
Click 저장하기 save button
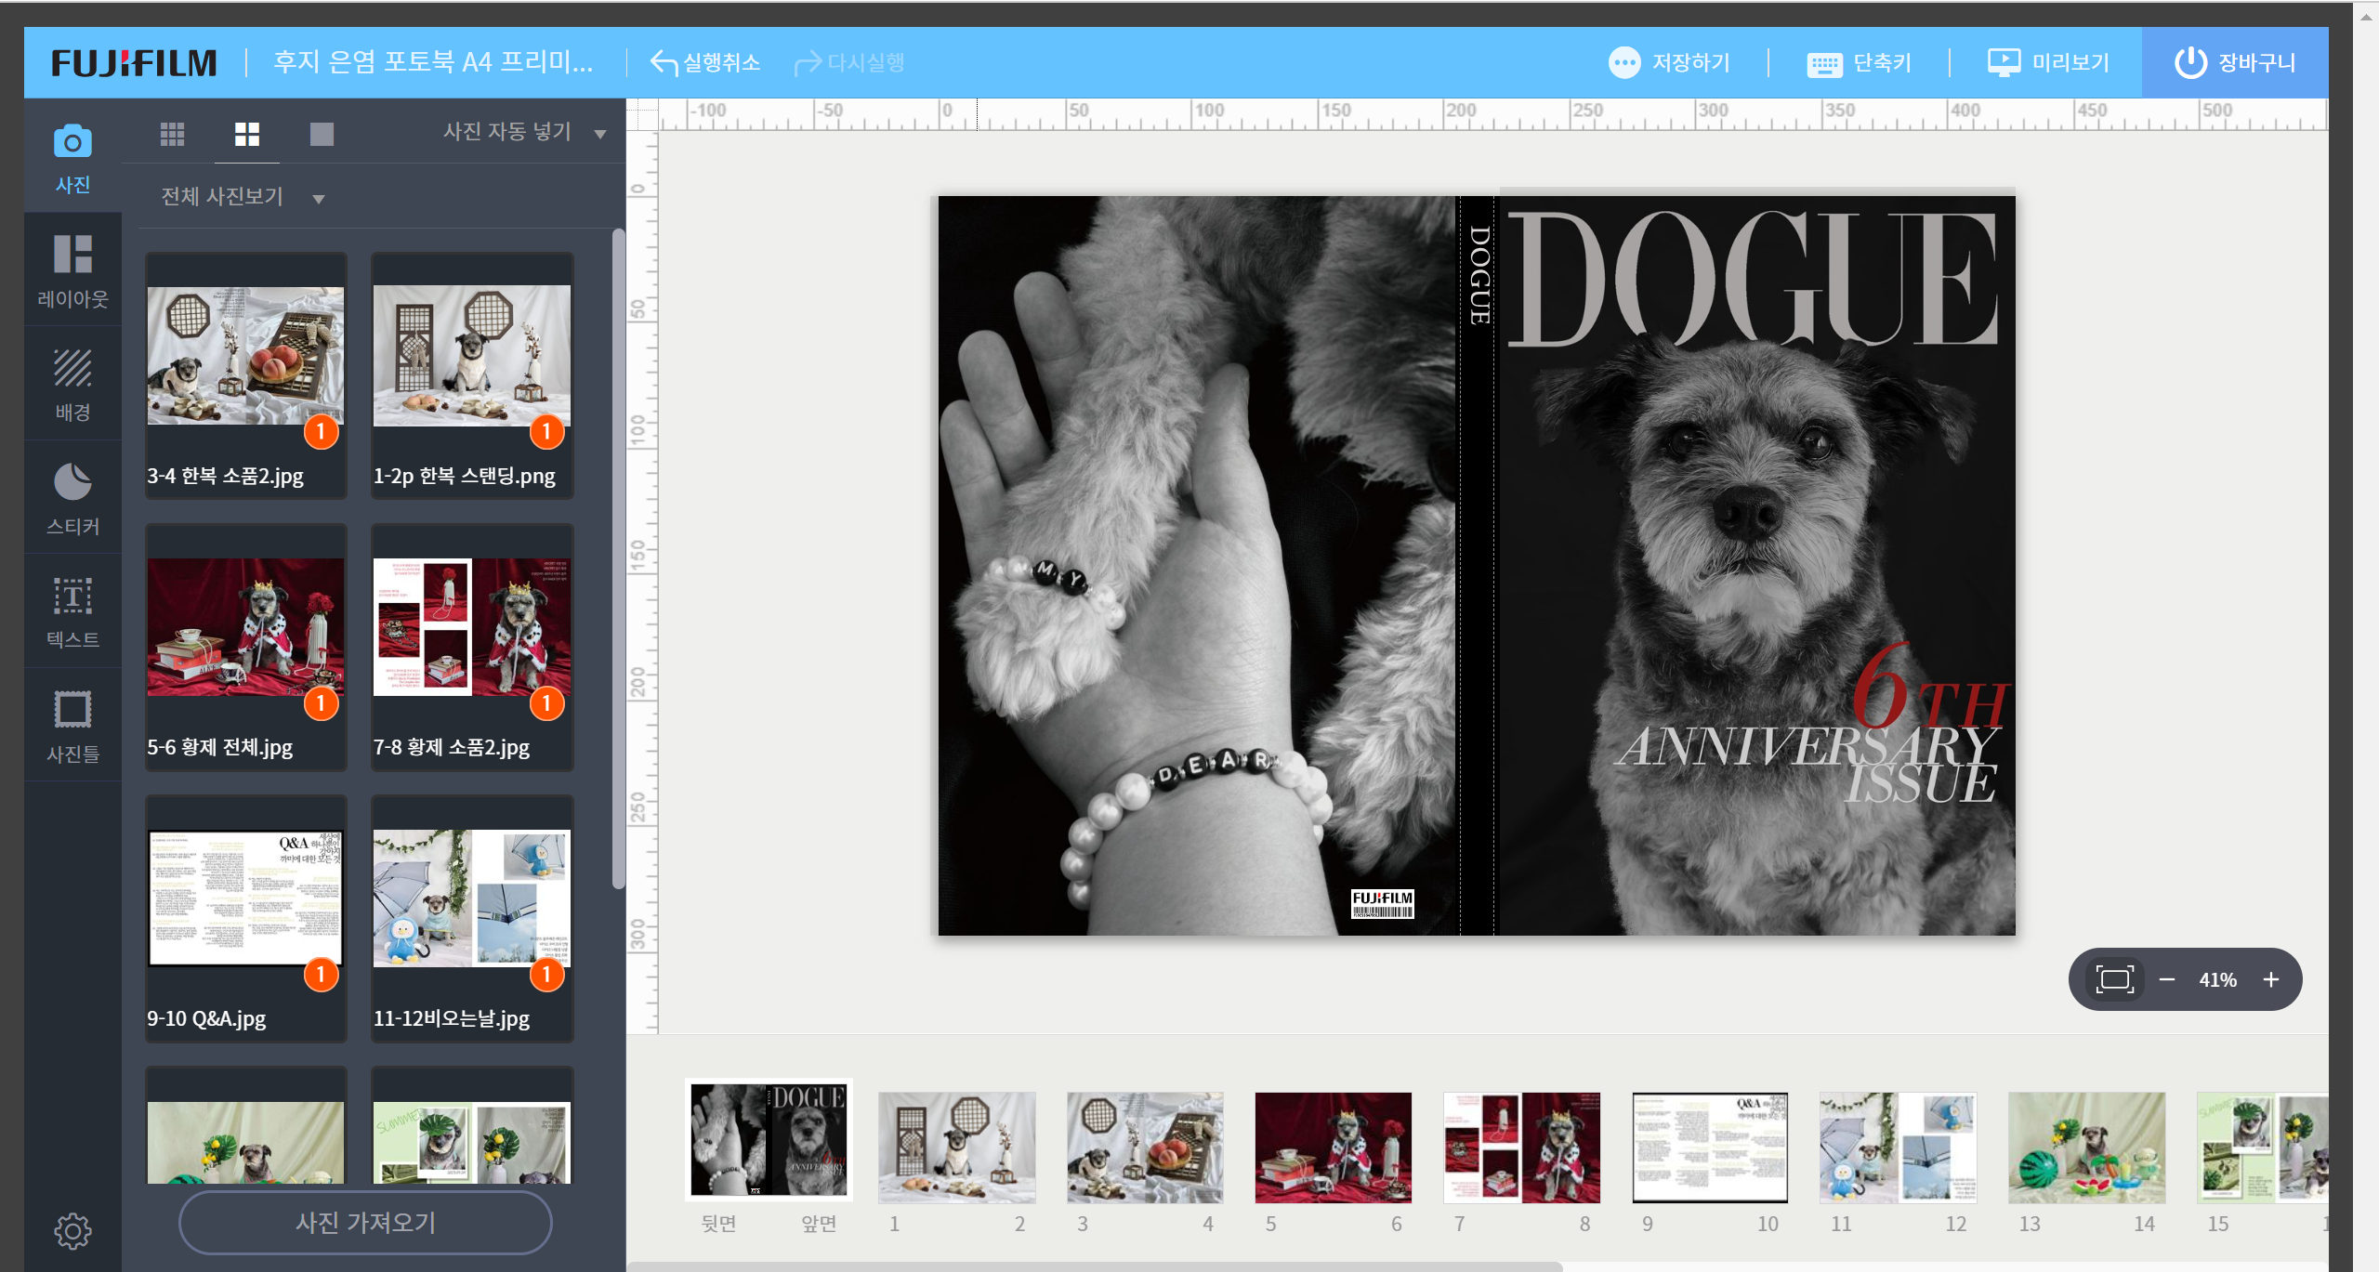click(x=1669, y=62)
